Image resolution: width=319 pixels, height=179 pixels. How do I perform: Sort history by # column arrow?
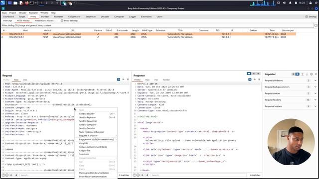tap(6, 30)
